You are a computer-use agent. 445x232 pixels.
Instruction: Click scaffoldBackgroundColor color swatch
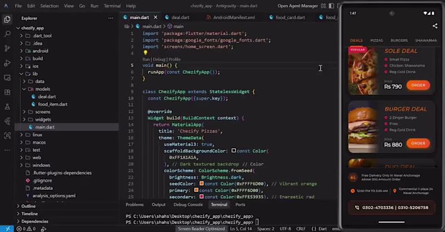pos(234,150)
